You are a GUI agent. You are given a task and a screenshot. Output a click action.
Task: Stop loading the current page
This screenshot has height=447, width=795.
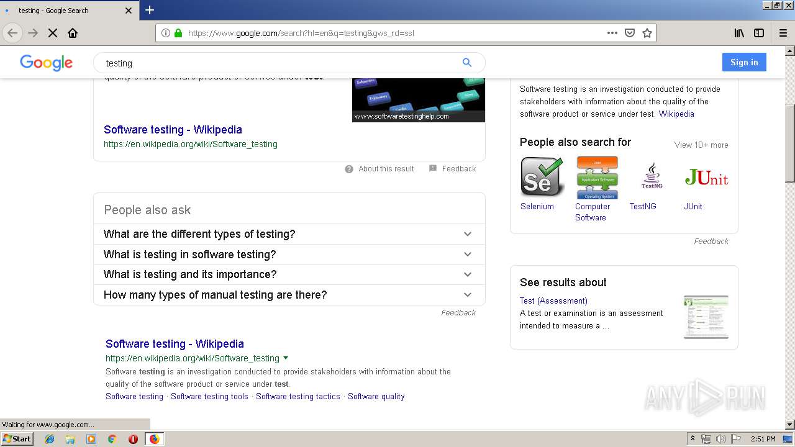pyautogui.click(x=53, y=33)
